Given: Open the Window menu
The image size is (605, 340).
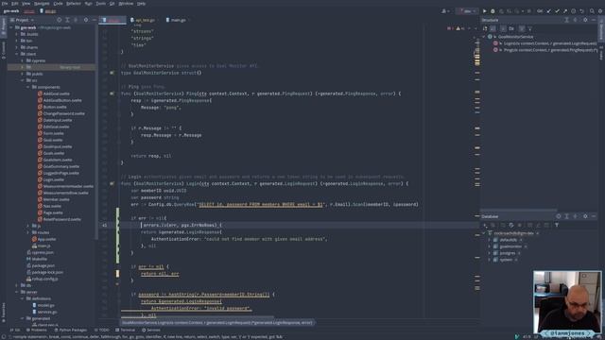Looking at the screenshot, I should (x=126, y=4).
